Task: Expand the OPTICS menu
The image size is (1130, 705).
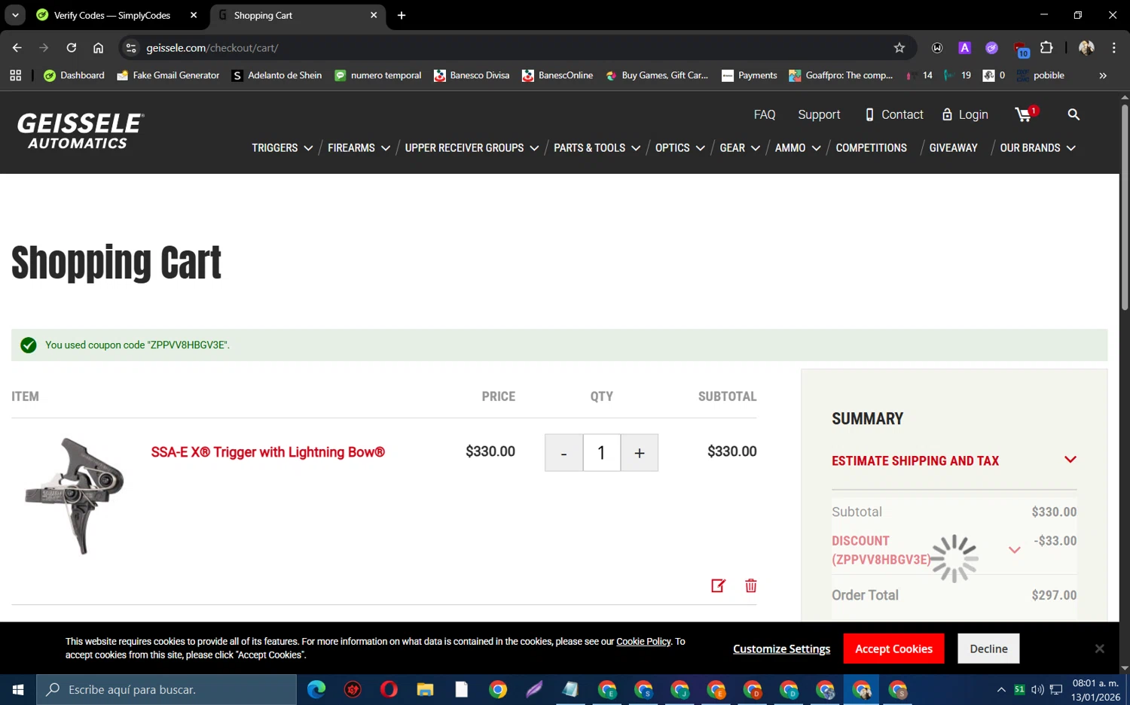Action: coord(680,147)
